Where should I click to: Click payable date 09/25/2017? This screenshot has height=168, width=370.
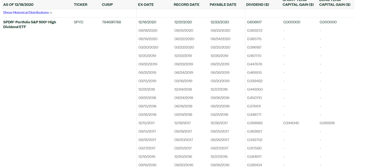[220, 131]
